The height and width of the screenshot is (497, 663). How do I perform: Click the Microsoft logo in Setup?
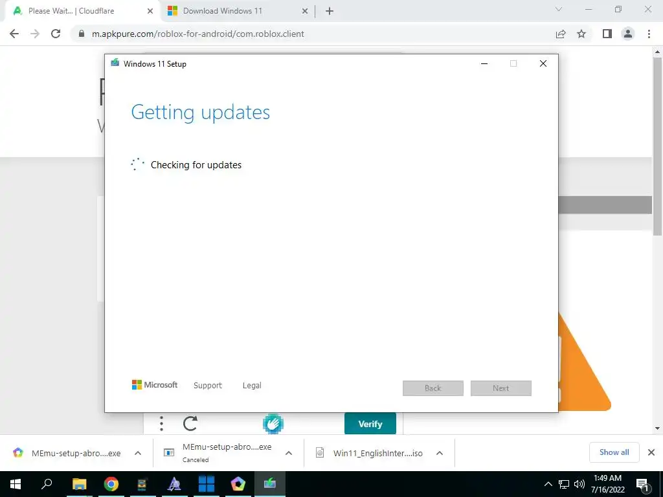click(155, 385)
